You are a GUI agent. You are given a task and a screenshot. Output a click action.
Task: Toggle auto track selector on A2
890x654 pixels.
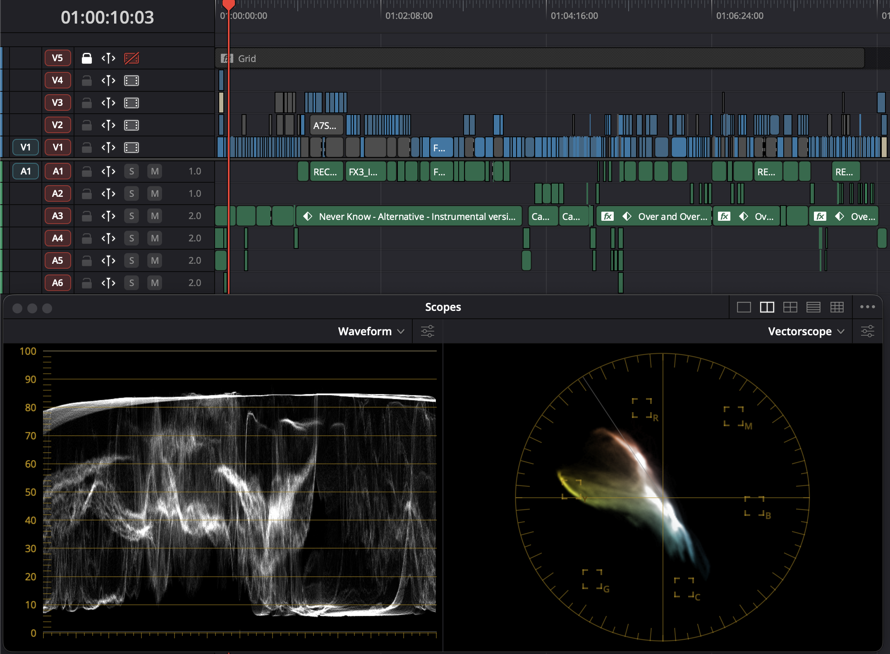point(108,194)
